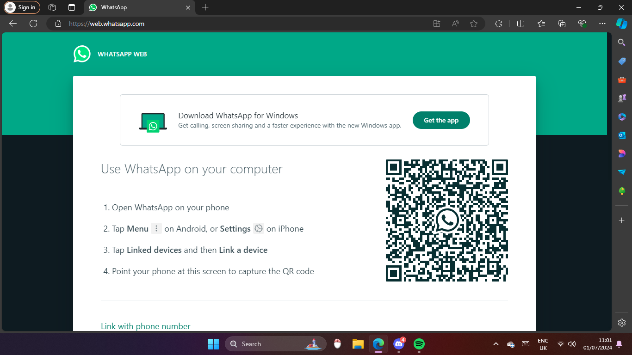This screenshot has width=632, height=355.
Task: Click the app available icon in address bar
Action: coord(436,24)
